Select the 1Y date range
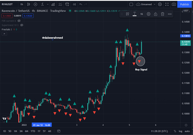193x135 pixels. point(39,131)
